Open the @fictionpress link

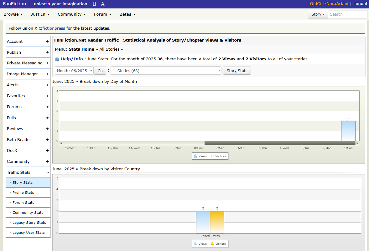[x=52, y=28]
